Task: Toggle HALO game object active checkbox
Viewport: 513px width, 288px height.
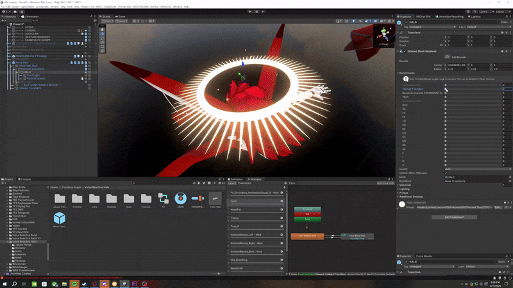Action: [x=407, y=22]
